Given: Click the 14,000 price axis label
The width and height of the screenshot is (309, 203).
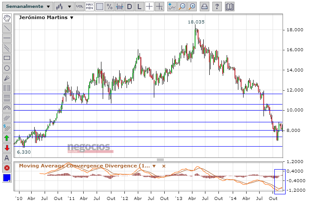Looking at the screenshot, I should (295, 70).
